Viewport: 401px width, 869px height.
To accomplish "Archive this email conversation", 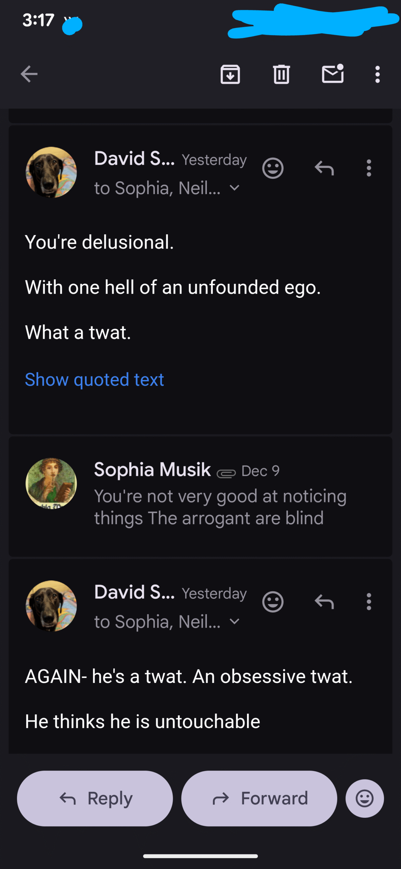I will (230, 74).
